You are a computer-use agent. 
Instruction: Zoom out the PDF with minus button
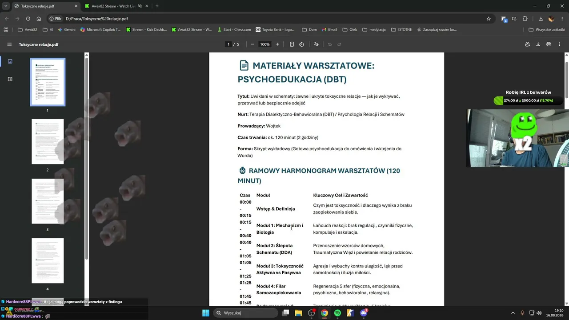point(252,44)
